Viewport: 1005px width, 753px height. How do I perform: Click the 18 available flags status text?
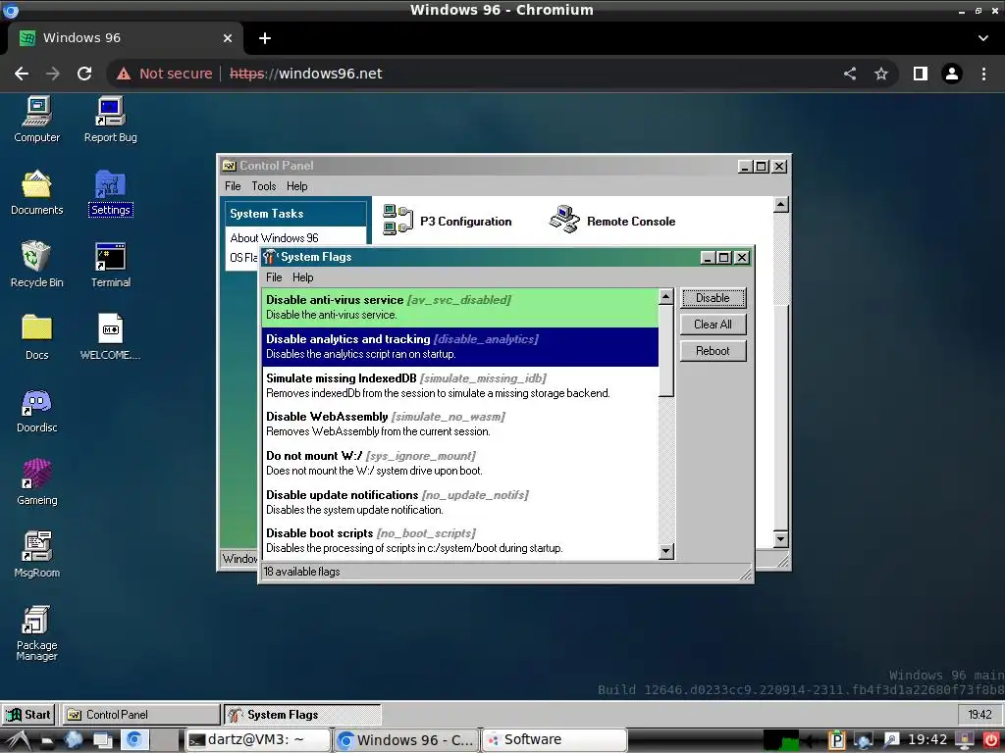coord(302,572)
